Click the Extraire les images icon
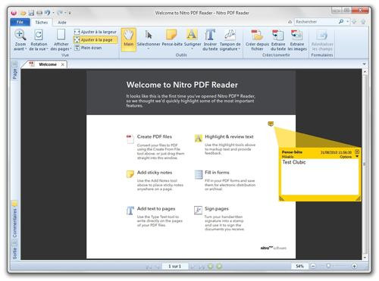379x281 pixels. coord(297,35)
